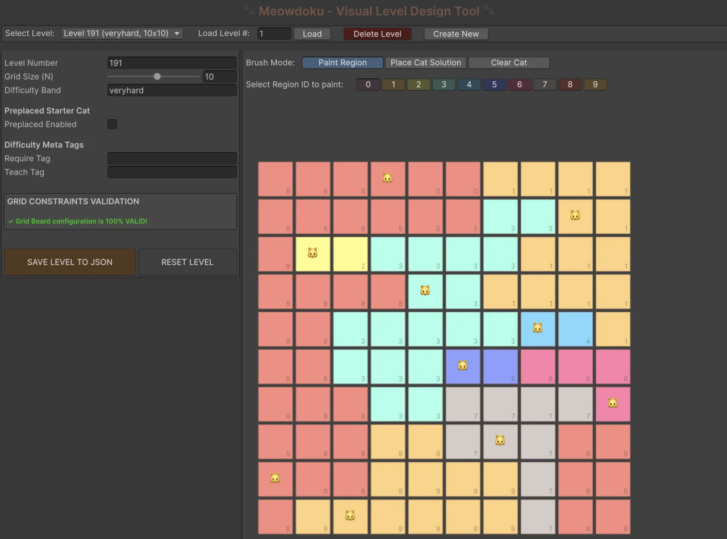Image resolution: width=727 pixels, height=539 pixels.
Task: Toggle the Preplaced Enabled checkbox
Action: [112, 124]
